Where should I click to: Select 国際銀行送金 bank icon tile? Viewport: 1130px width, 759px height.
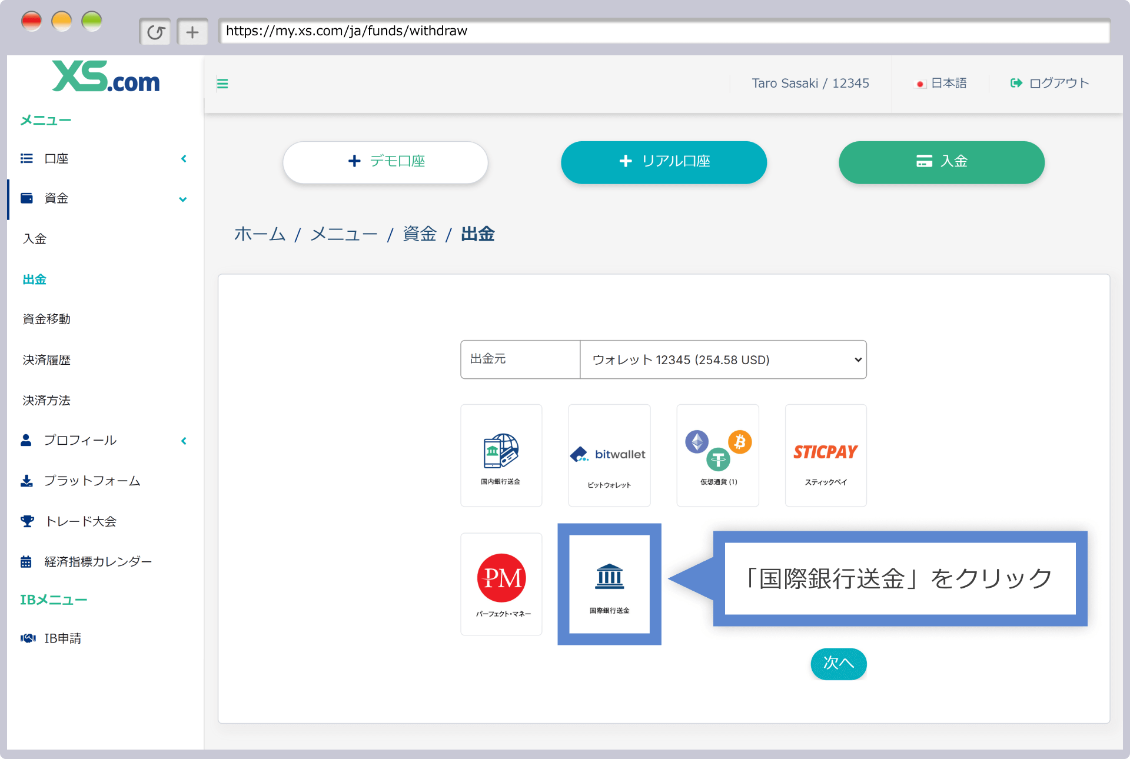(x=609, y=584)
